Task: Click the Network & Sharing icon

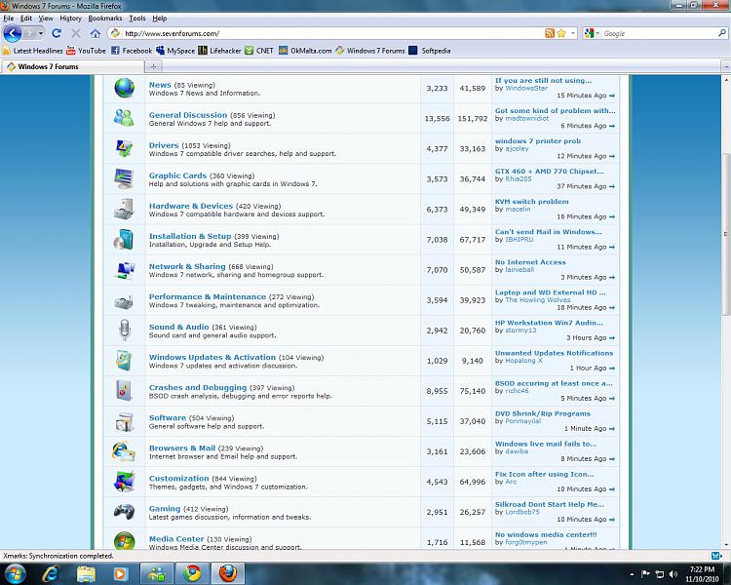Action: [x=125, y=270]
